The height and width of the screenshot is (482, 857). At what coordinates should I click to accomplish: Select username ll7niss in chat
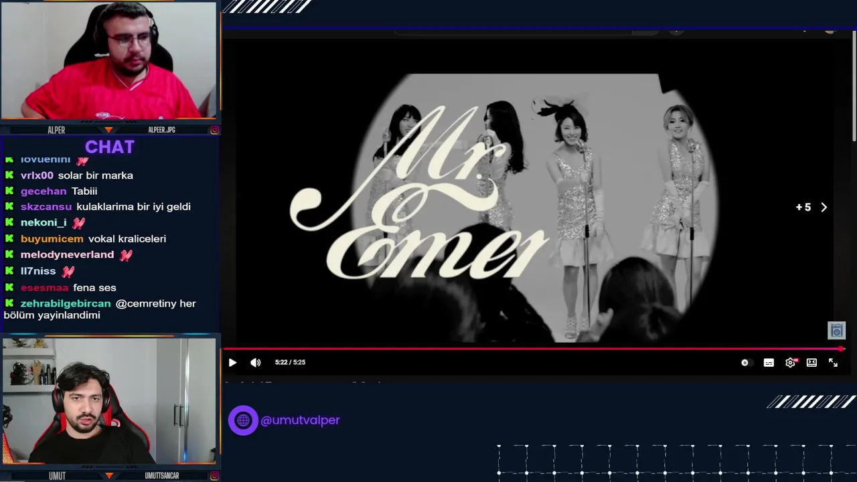click(x=38, y=271)
